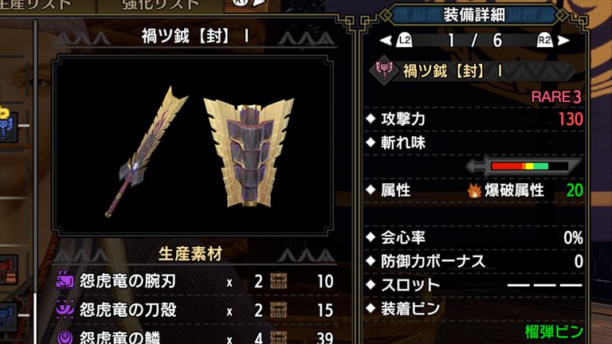Click the empty decoration slots row
Screen dimensions: 612x344
(x=474, y=285)
